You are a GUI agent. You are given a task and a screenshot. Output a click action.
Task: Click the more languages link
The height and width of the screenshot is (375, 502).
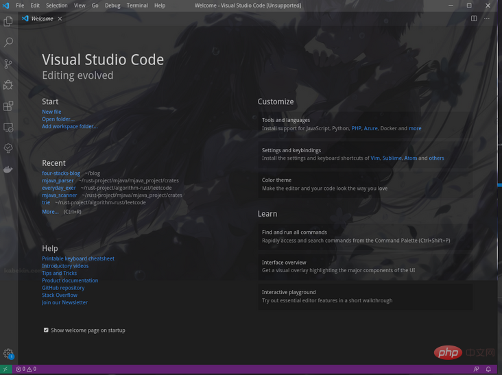(x=415, y=128)
